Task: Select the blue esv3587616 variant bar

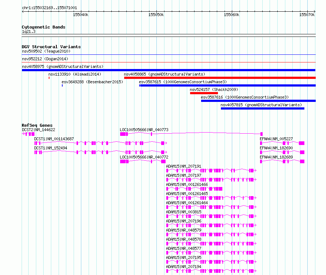Action: (259, 101)
